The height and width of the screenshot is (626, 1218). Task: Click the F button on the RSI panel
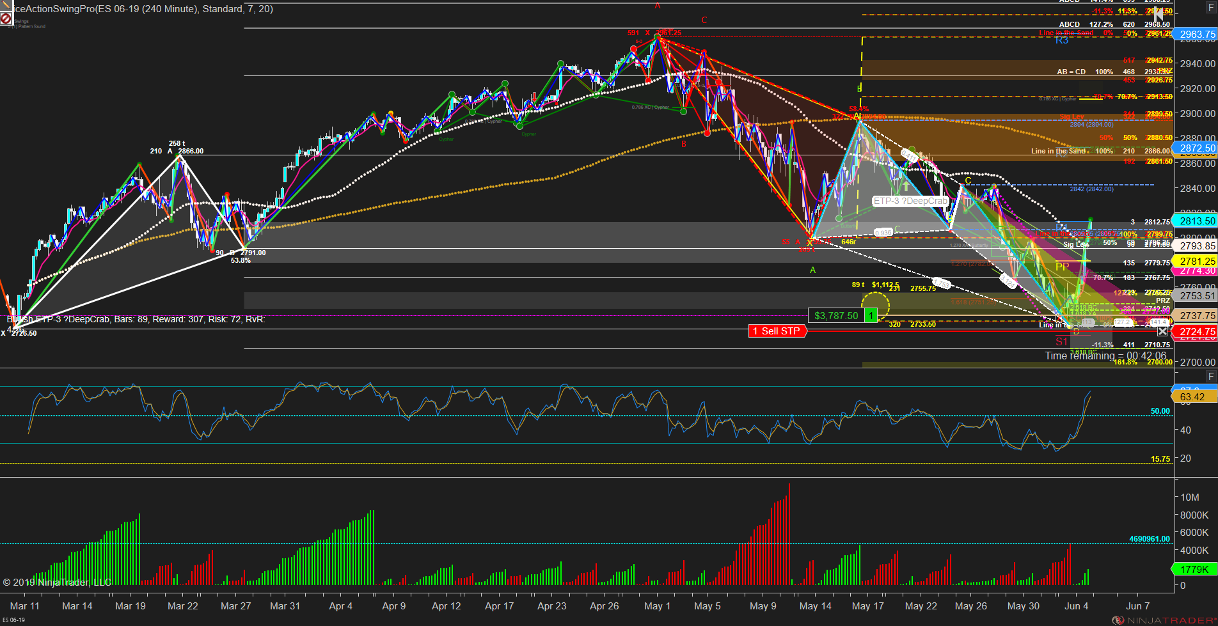[x=1210, y=377]
